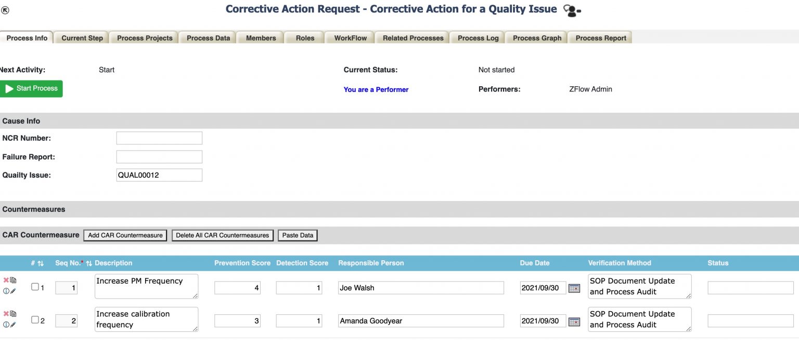Tick the checkbox for countermeasure row 2
The height and width of the screenshot is (349, 799).
[x=35, y=320]
